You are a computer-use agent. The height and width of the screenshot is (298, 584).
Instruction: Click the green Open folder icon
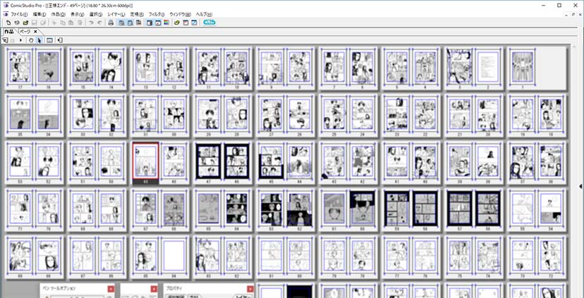point(25,23)
